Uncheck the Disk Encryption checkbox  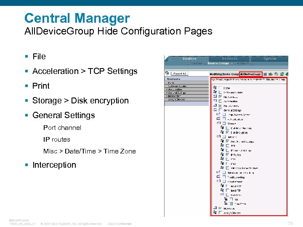227,132
